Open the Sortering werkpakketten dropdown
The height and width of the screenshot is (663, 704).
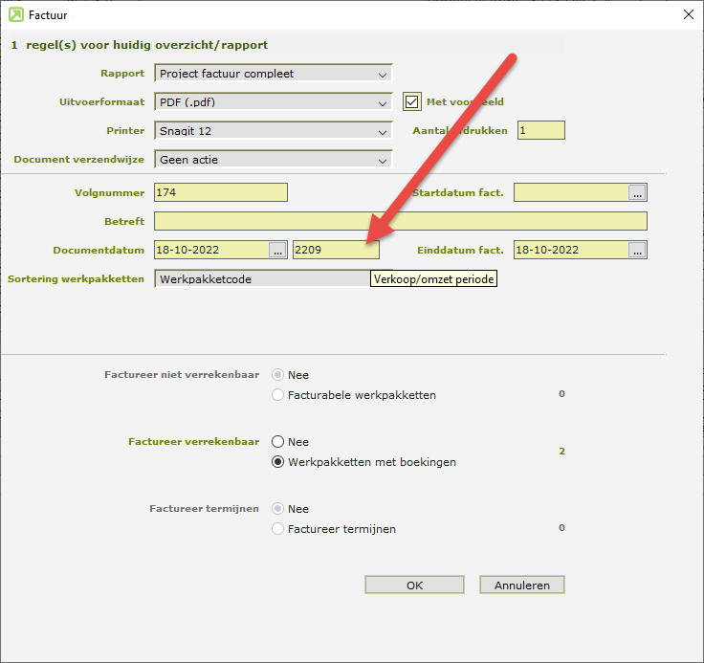coord(260,278)
